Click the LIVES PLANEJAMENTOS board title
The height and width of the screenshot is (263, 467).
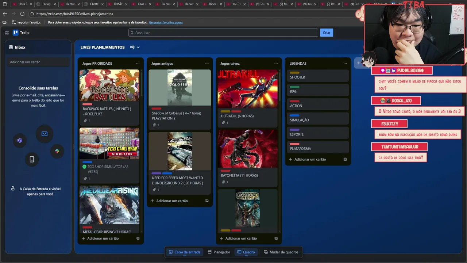pyautogui.click(x=103, y=47)
